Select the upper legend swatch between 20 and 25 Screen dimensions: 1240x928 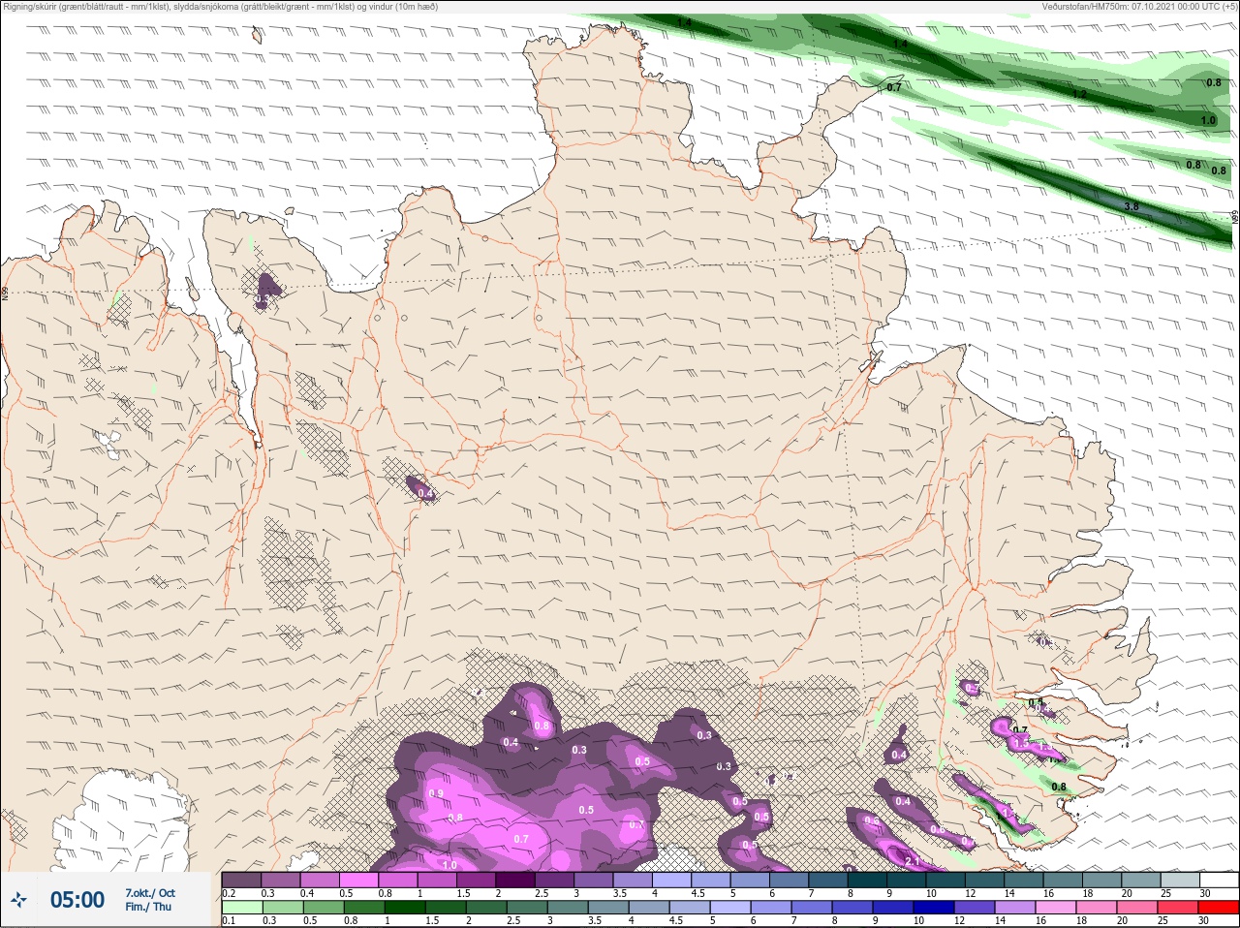pos(1141,880)
